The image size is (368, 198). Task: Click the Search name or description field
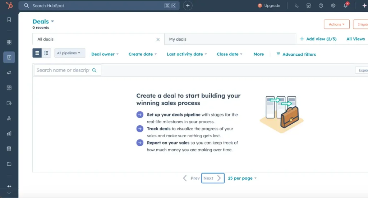[x=68, y=70]
